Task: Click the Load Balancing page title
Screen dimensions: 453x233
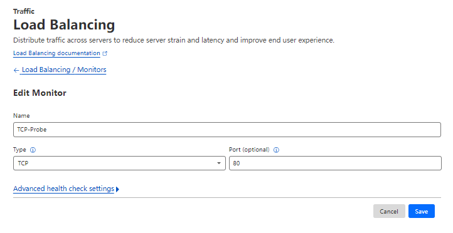Action: click(64, 25)
